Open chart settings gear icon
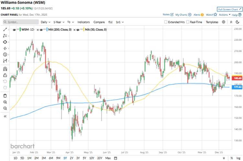Screen dimensions: 243x161 coord(224,22)
